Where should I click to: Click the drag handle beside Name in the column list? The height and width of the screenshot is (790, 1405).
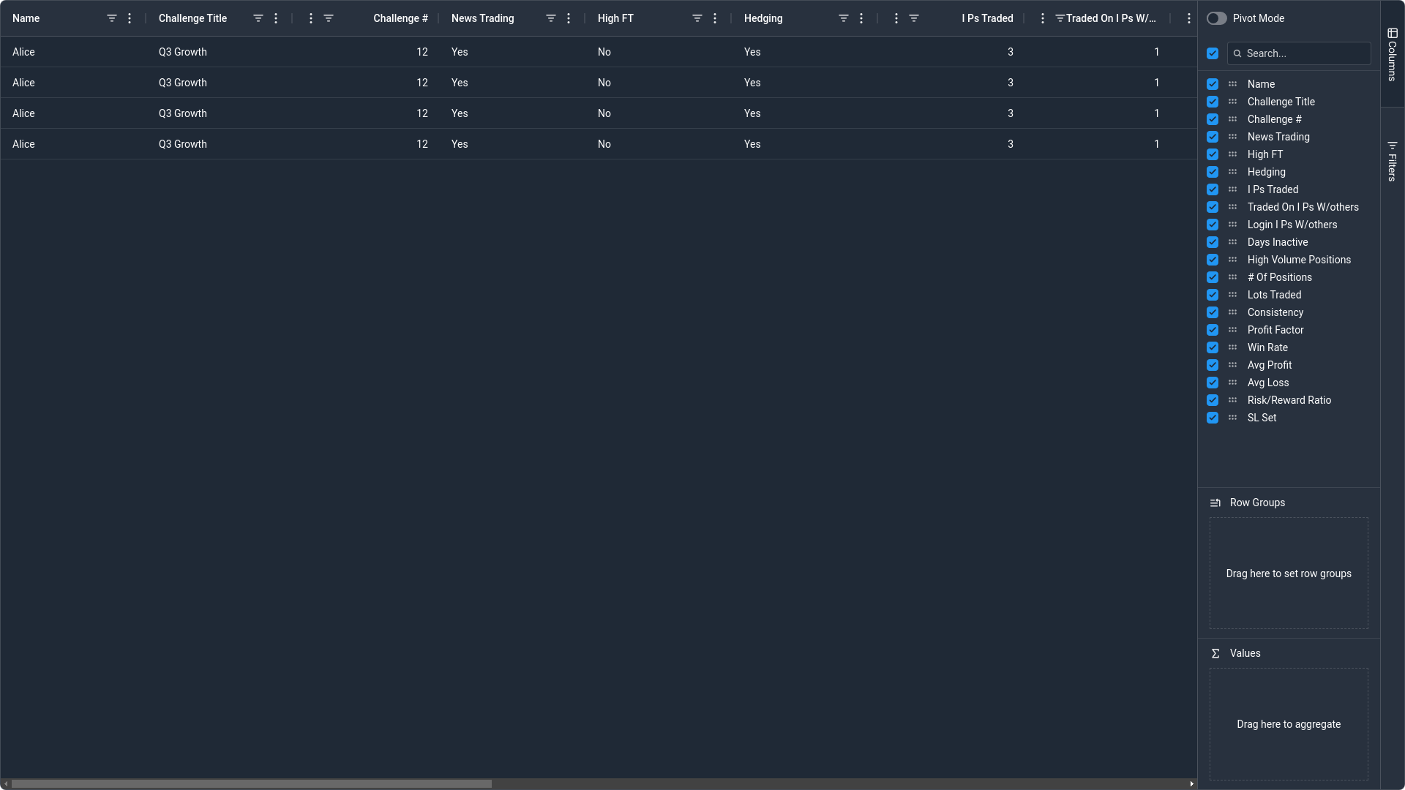click(x=1233, y=84)
